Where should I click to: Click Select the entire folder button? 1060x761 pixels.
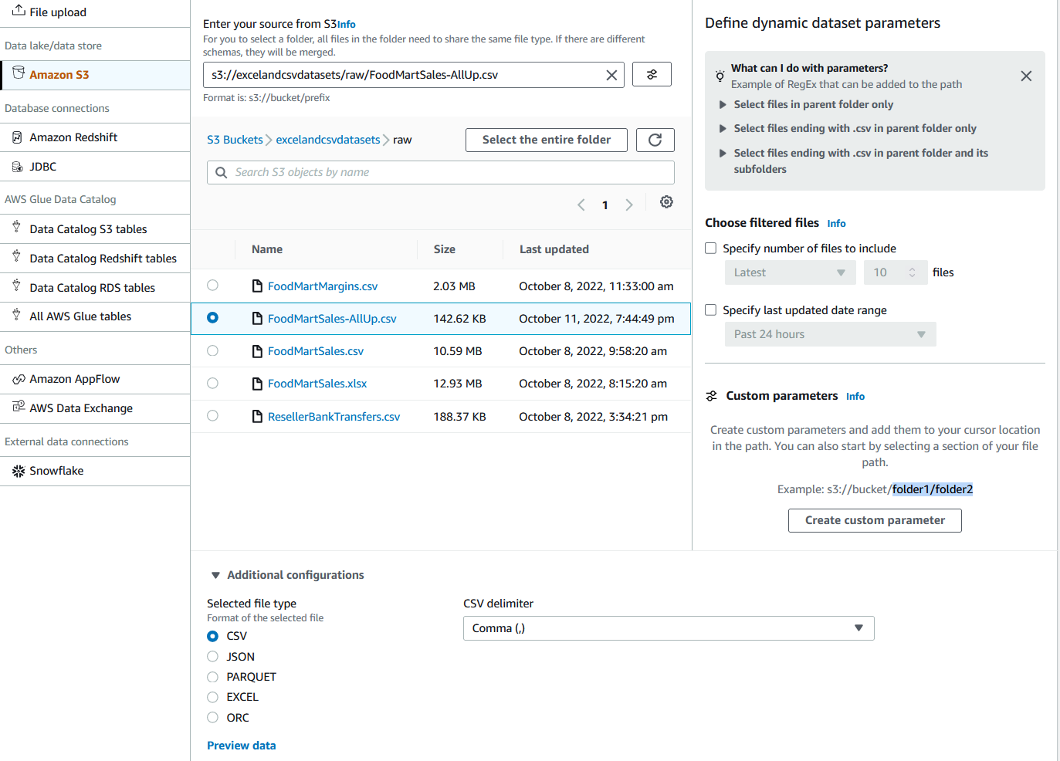tap(547, 140)
